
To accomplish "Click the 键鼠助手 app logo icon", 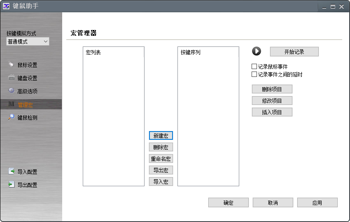I will tap(6, 6).
